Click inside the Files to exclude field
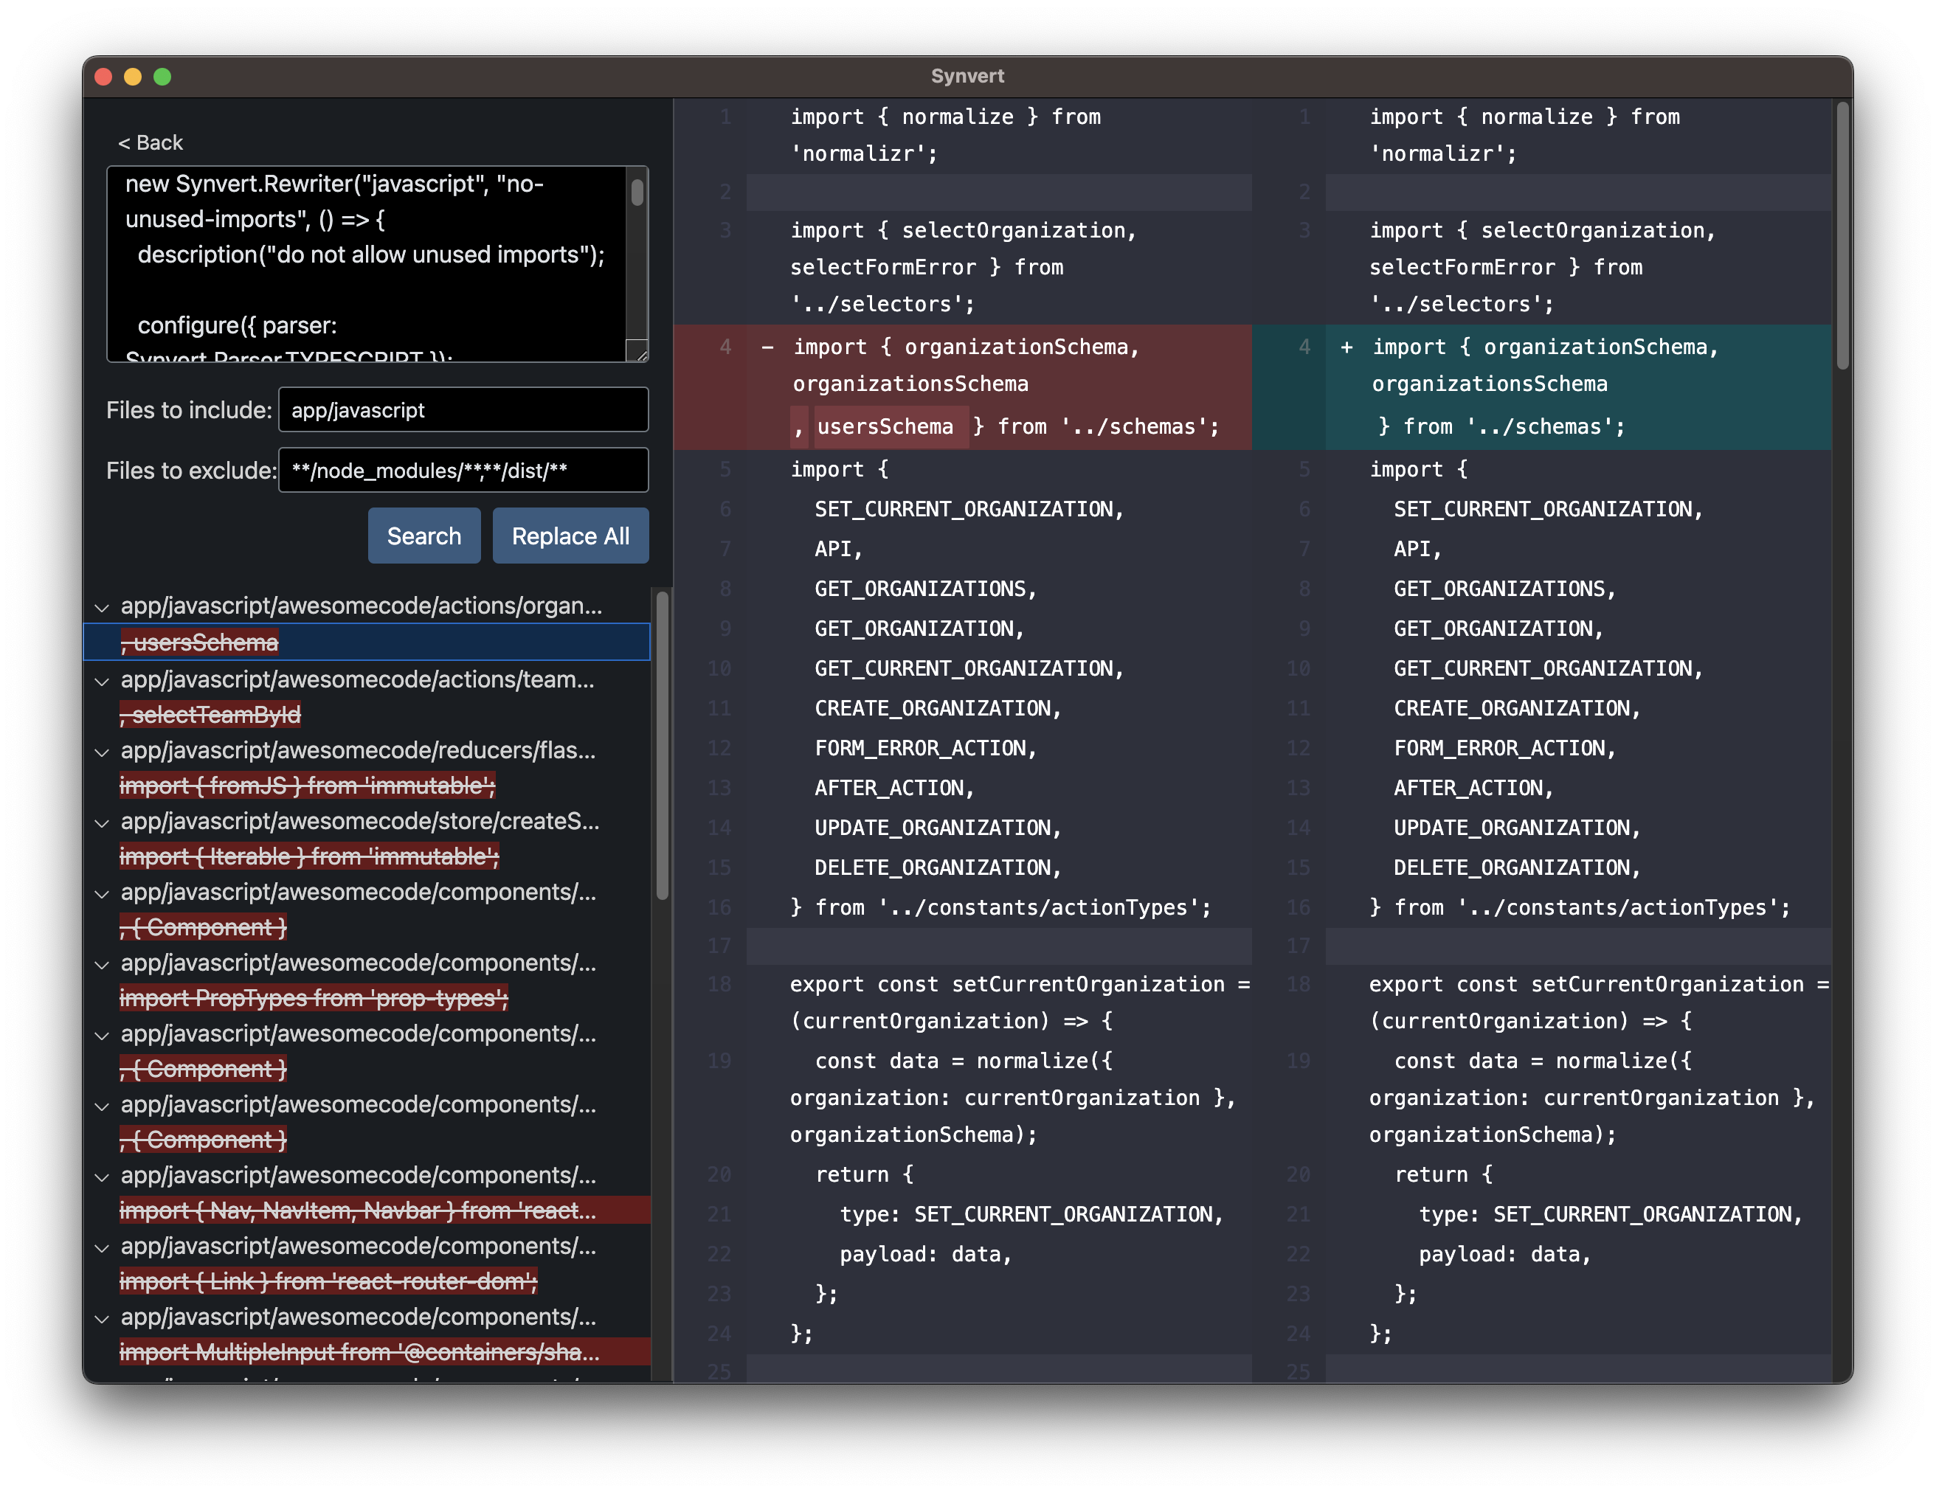The width and height of the screenshot is (1936, 1493). [x=463, y=471]
